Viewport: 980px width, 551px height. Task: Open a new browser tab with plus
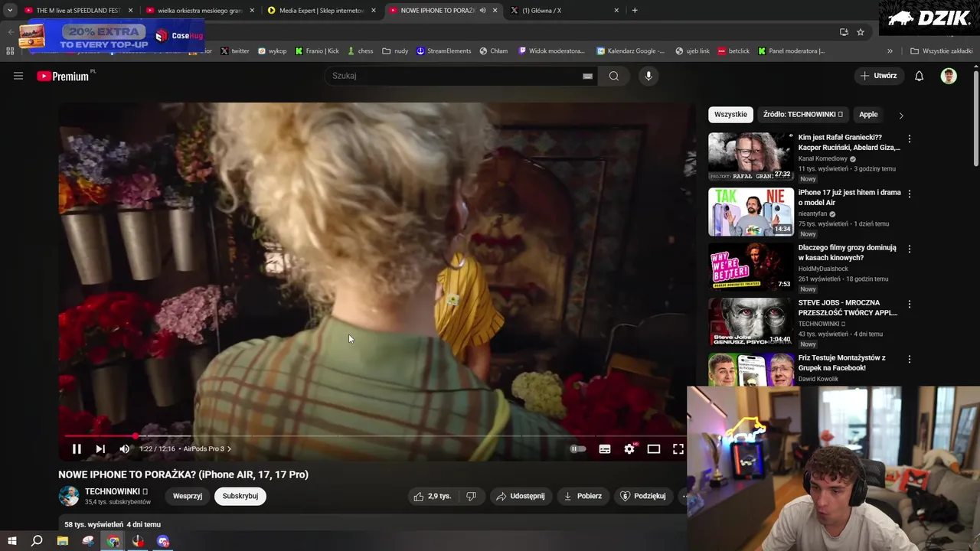pos(635,11)
